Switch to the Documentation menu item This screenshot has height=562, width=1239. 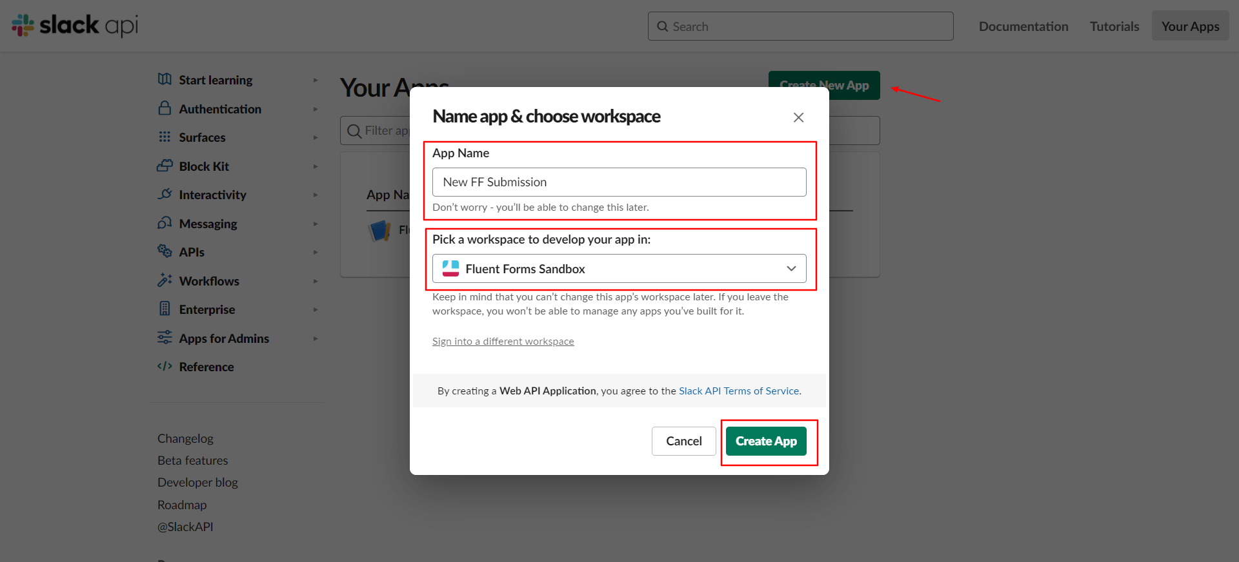1023,26
